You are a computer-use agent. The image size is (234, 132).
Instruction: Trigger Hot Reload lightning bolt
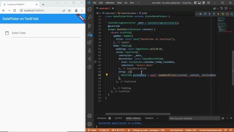click(x=218, y=14)
